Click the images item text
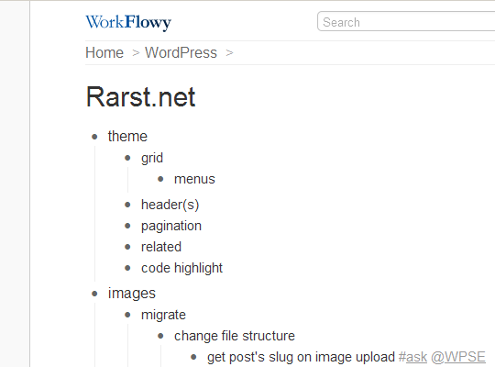Image resolution: width=495 pixels, height=367 pixels. [x=132, y=294]
